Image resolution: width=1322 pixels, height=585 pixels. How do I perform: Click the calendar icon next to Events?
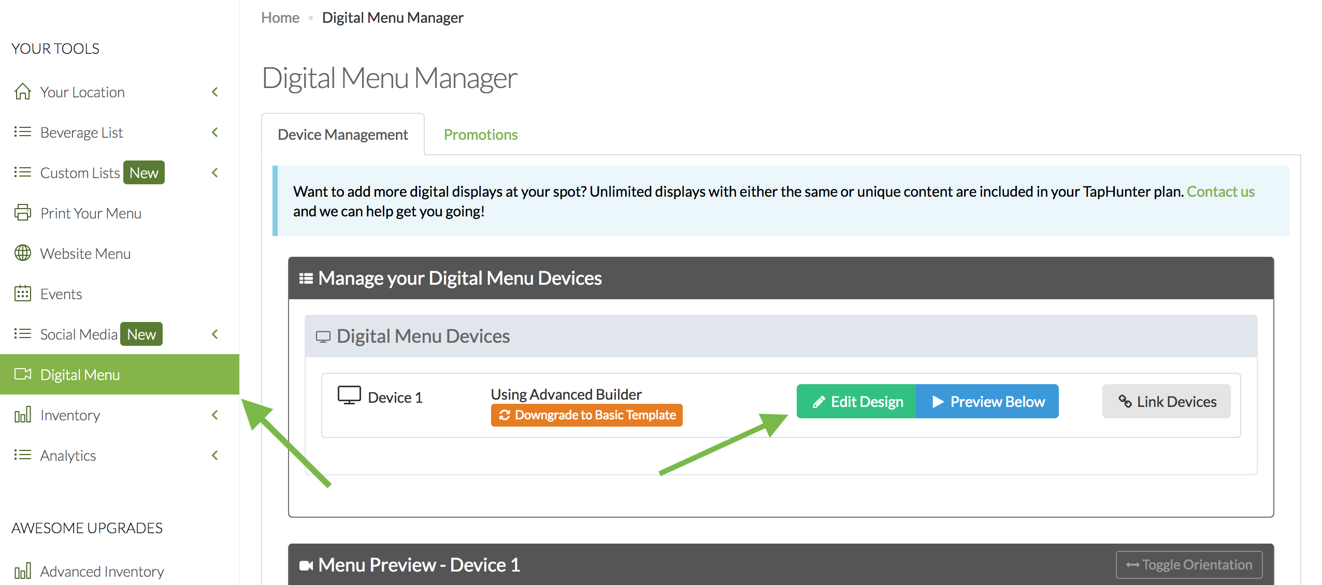coord(22,294)
